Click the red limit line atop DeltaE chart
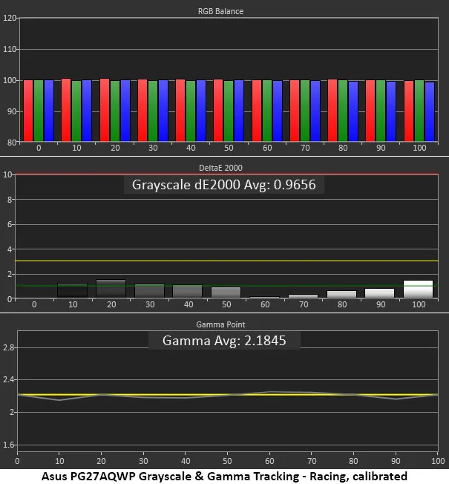This screenshot has height=484, width=449. click(x=223, y=174)
